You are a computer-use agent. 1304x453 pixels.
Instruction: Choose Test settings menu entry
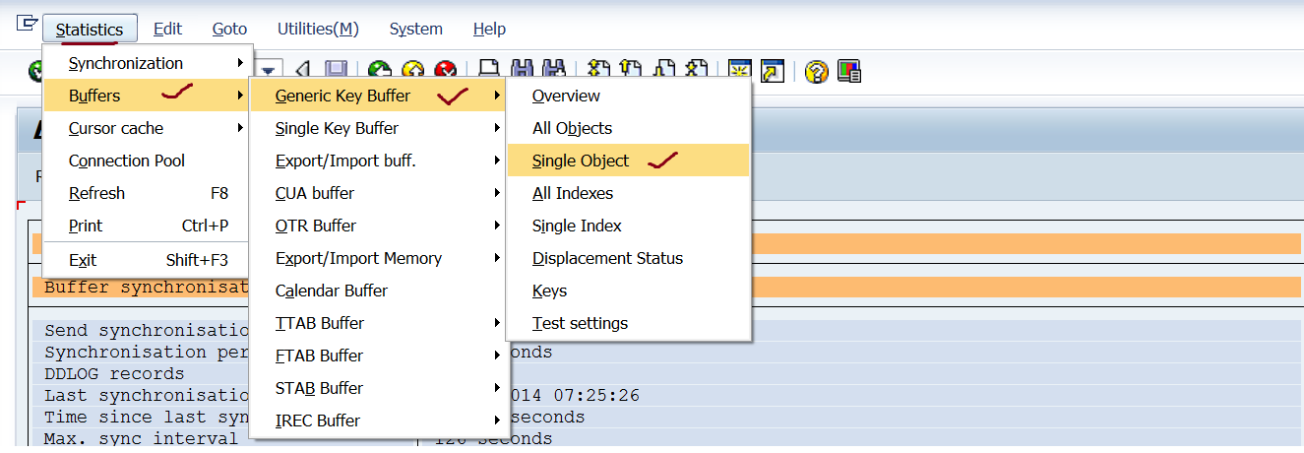click(628, 323)
